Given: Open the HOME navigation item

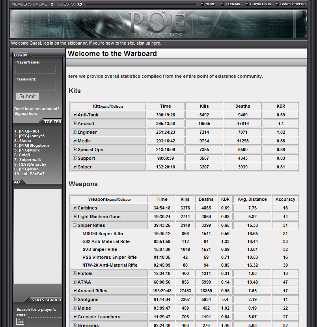Looking at the screenshot, I should click(x=210, y=4).
